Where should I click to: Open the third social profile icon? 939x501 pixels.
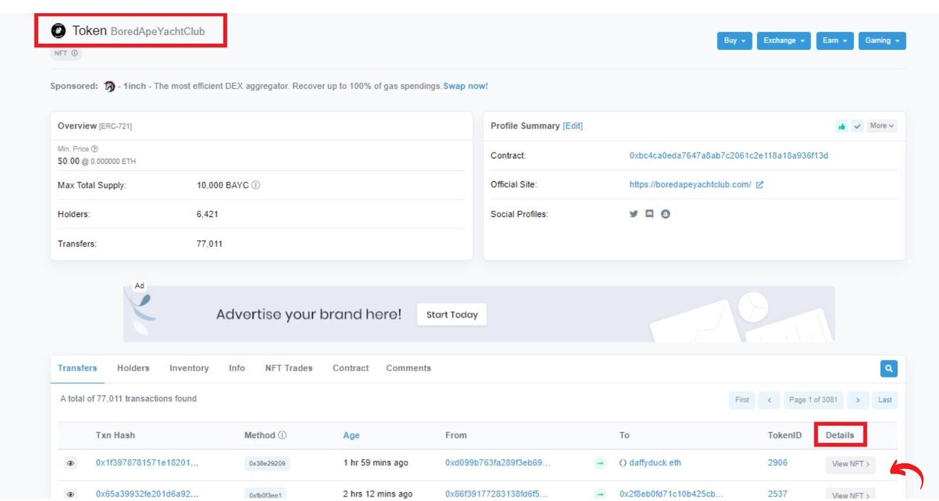tap(666, 214)
